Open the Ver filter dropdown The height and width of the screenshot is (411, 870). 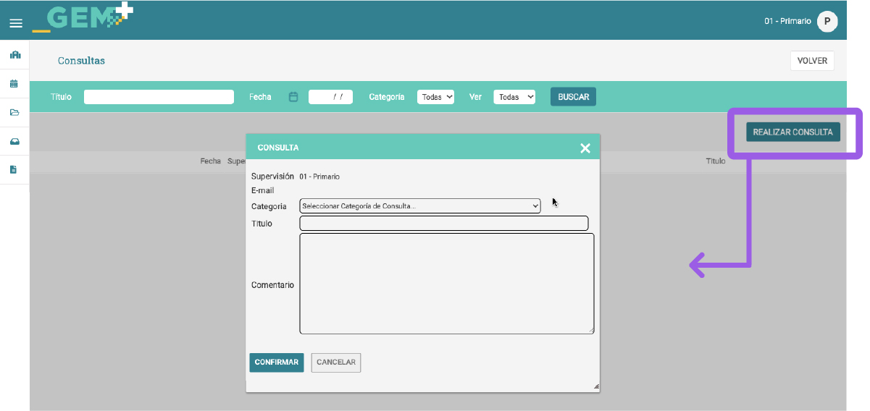pyautogui.click(x=514, y=97)
